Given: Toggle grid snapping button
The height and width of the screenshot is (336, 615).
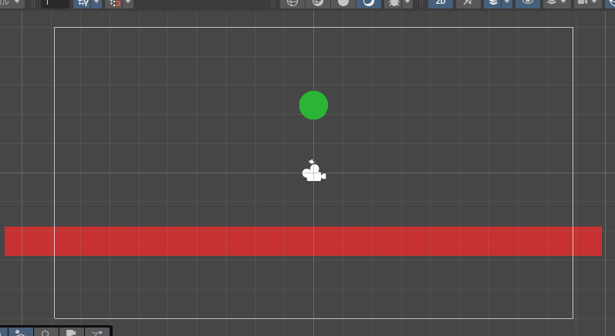Looking at the screenshot, I should [x=83, y=2].
